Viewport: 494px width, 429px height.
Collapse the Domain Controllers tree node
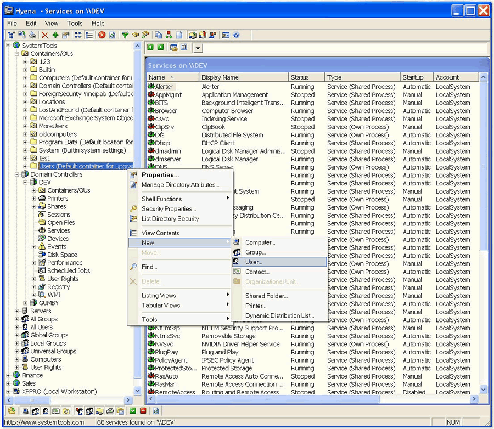pyautogui.click(x=18, y=174)
